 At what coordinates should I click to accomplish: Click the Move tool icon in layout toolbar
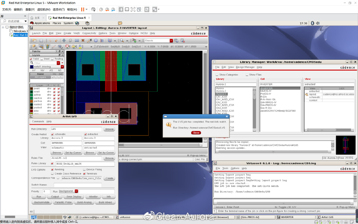[64, 41]
